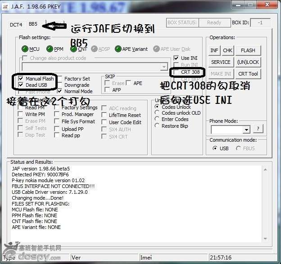
Task: Uncheck the Dead USB checkbox
Action: click(21, 85)
